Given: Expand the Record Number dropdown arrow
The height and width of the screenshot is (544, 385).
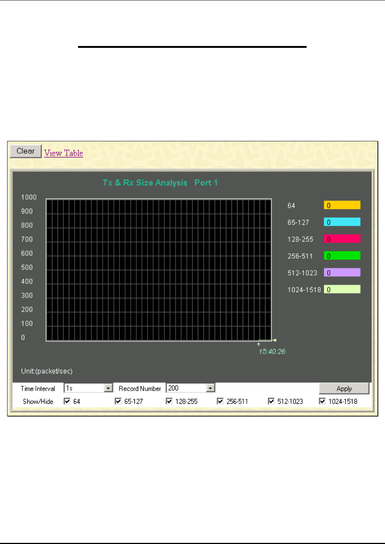Looking at the screenshot, I should point(211,388).
